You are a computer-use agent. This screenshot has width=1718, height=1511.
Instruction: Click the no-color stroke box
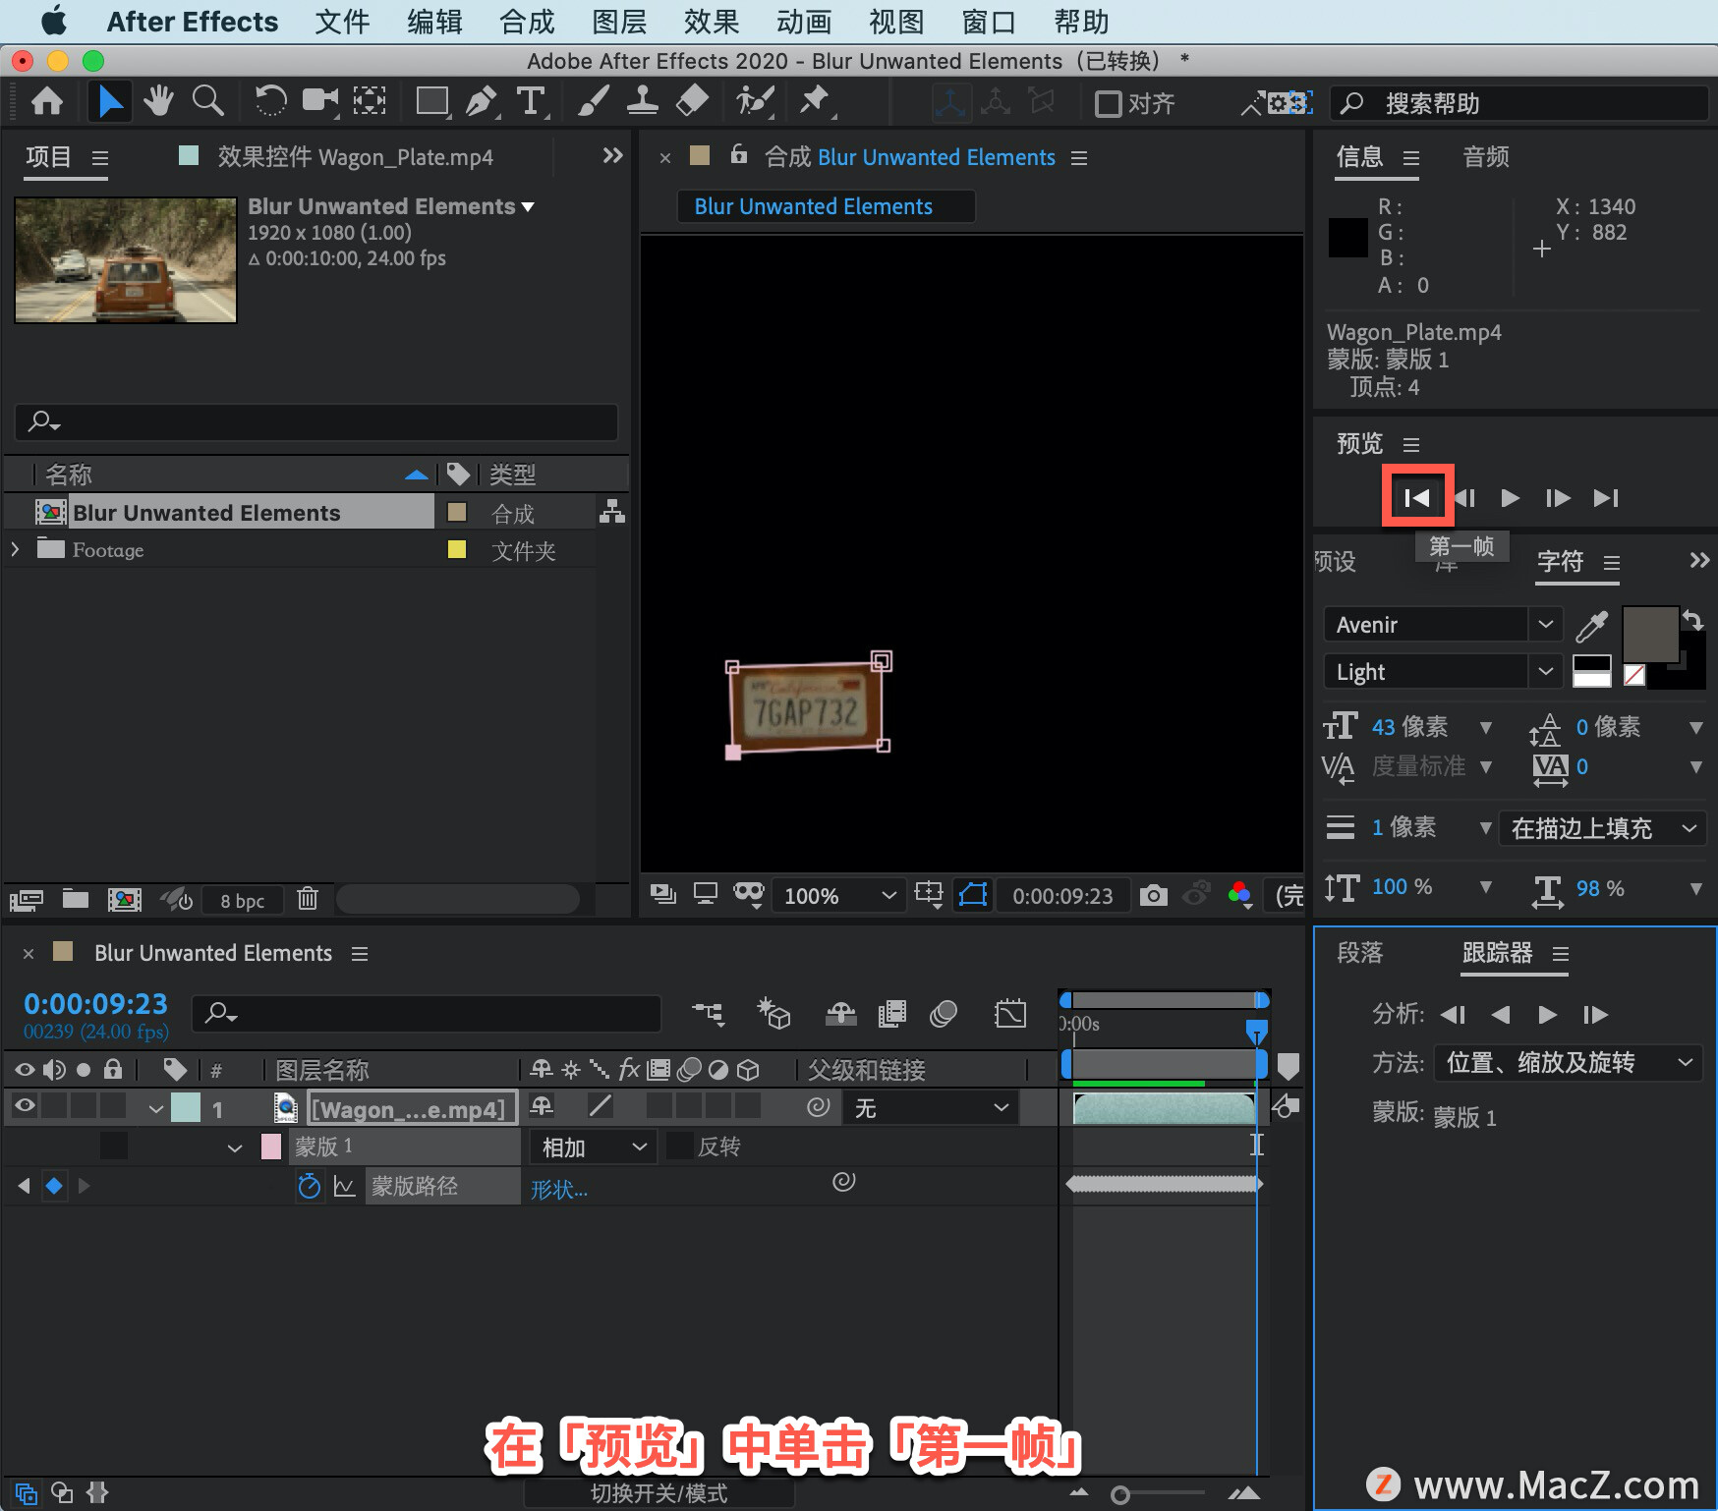tap(1634, 674)
